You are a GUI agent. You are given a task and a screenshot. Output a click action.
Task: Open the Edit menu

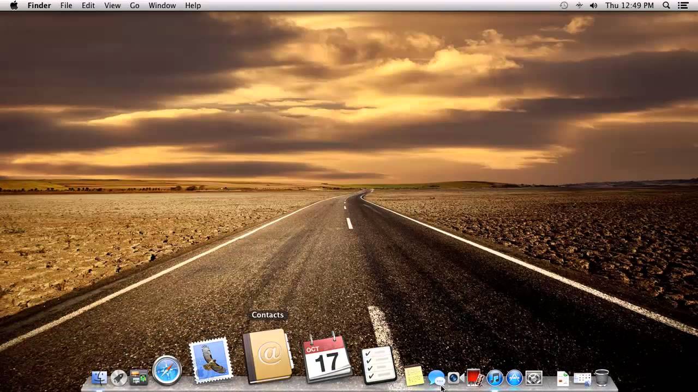tap(88, 5)
